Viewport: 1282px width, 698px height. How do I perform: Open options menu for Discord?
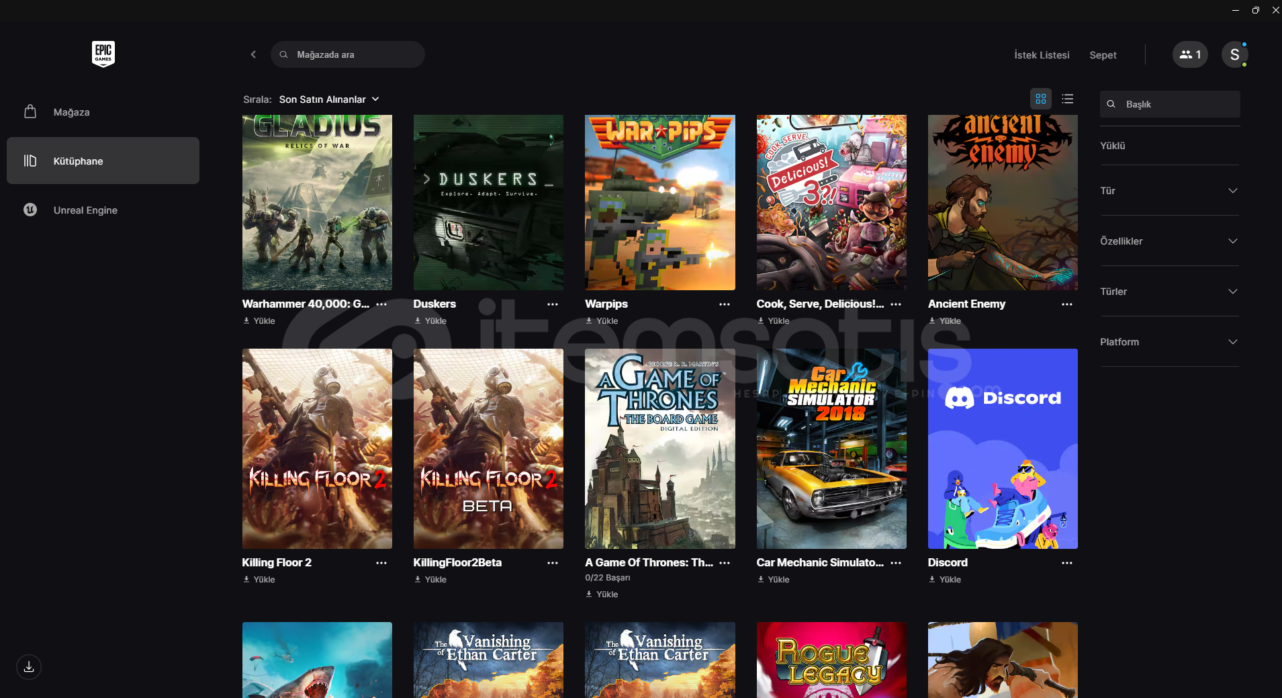point(1067,563)
